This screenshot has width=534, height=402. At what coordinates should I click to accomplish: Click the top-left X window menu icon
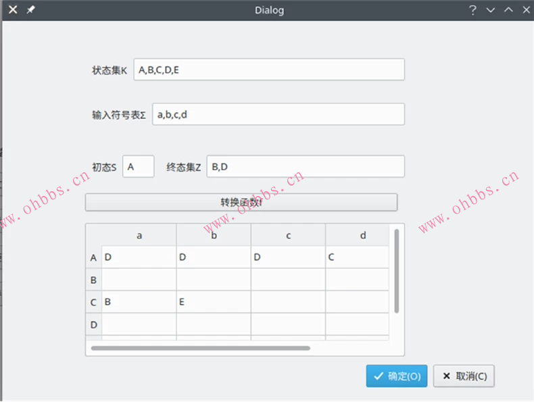tap(12, 10)
